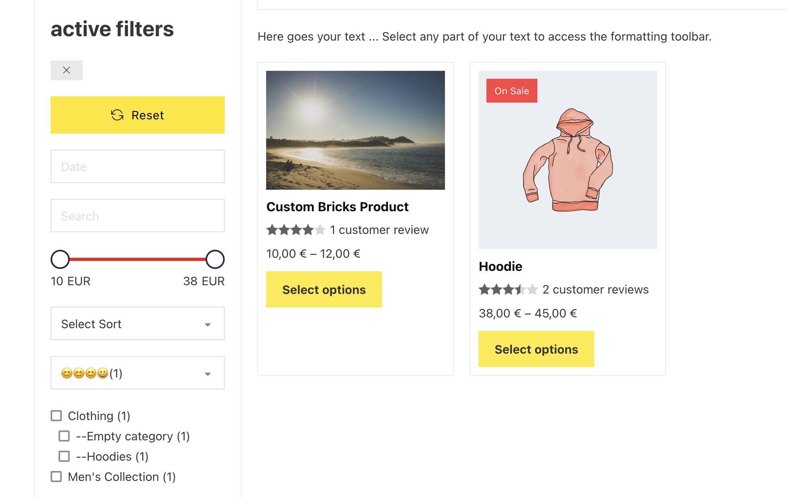Click Select options for Custom Bricks Product

coord(324,289)
